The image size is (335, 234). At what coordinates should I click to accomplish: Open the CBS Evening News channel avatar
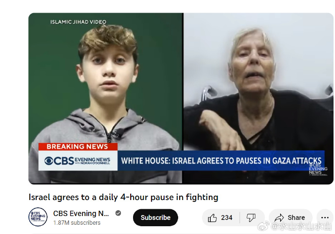38,217
